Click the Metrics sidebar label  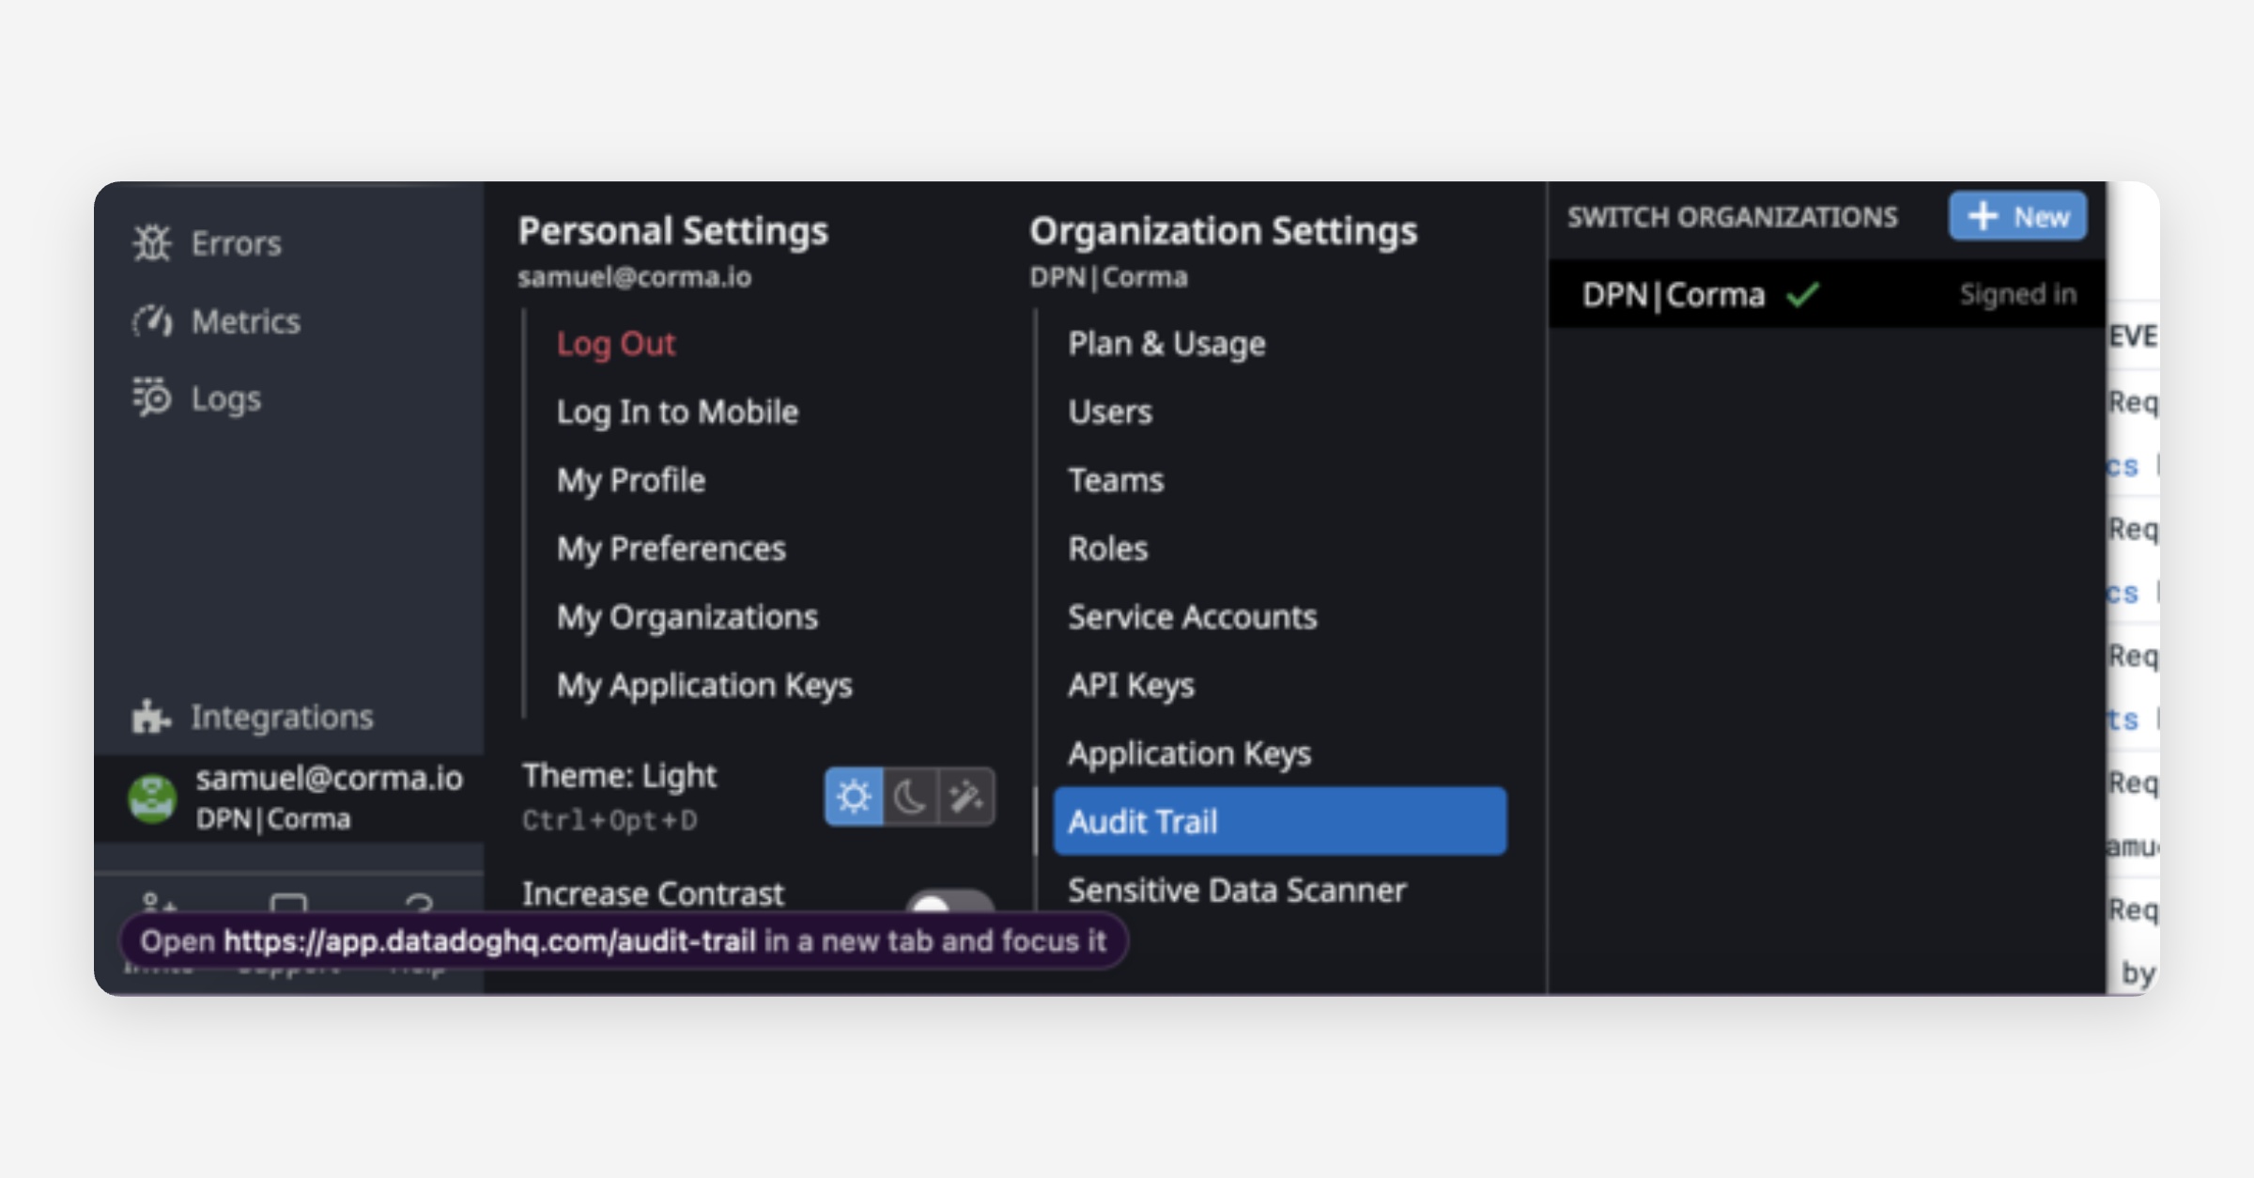(246, 321)
